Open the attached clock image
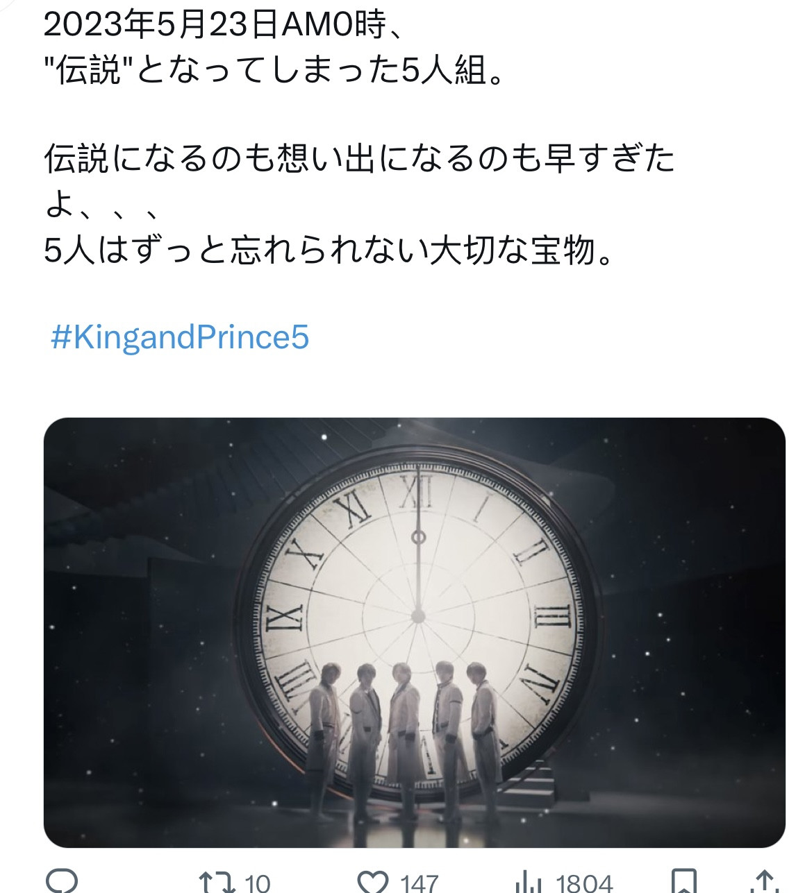Image resolution: width=805 pixels, height=893 pixels. pos(415,632)
